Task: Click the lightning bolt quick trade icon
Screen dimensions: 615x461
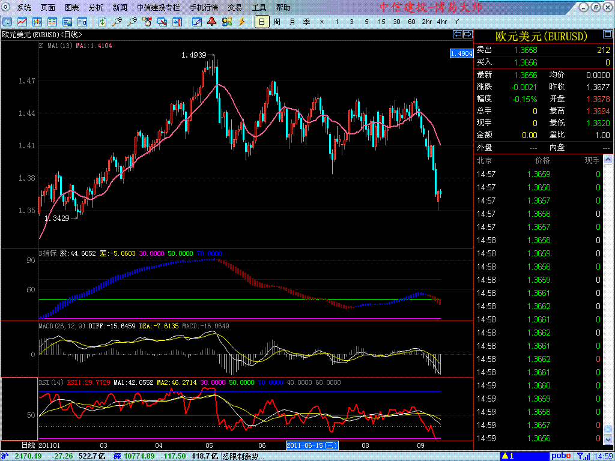Action: point(241,22)
